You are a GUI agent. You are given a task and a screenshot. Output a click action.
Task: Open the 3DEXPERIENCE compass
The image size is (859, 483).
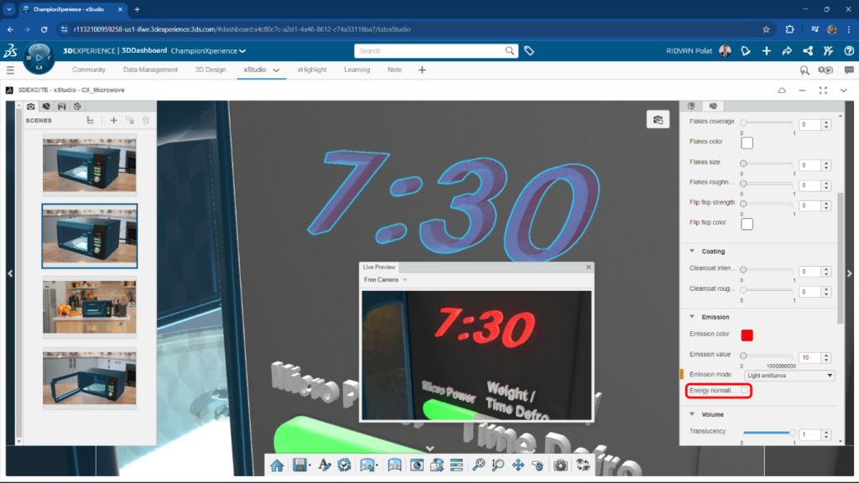tap(39, 58)
